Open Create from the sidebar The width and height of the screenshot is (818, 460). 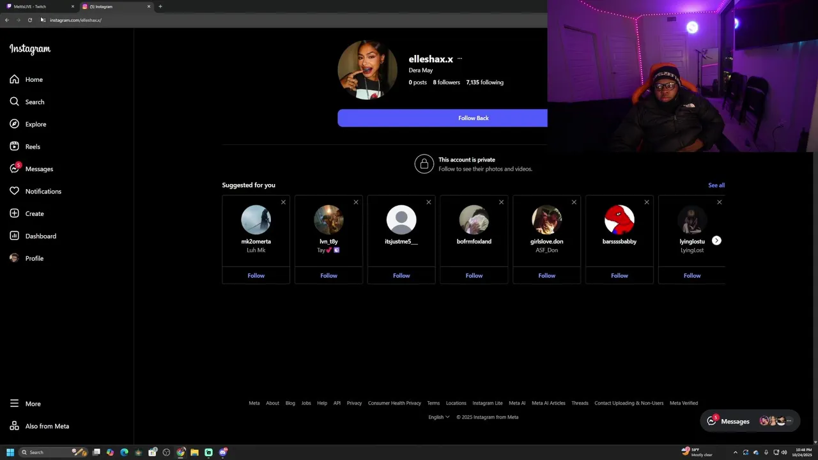coord(27,214)
